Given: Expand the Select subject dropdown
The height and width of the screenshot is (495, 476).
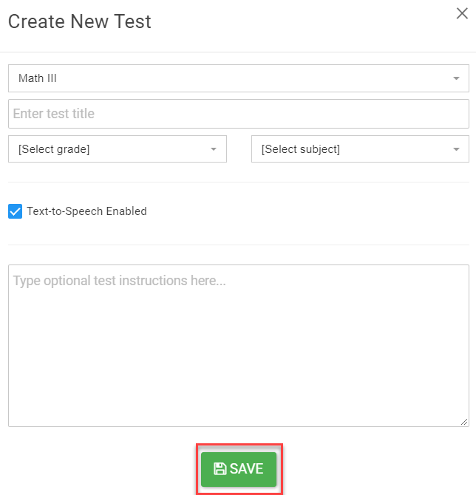Looking at the screenshot, I should pyautogui.click(x=360, y=149).
